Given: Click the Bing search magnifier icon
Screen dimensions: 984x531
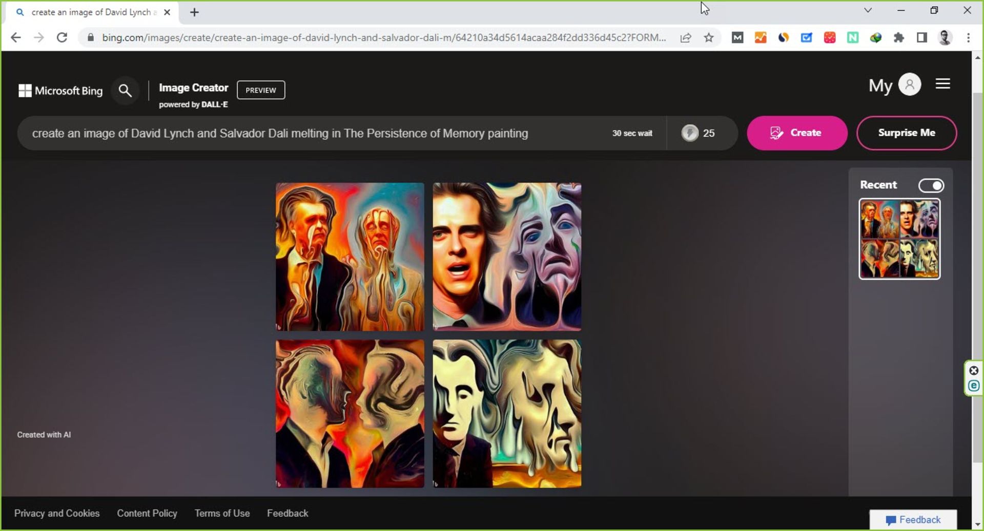Looking at the screenshot, I should (x=125, y=91).
